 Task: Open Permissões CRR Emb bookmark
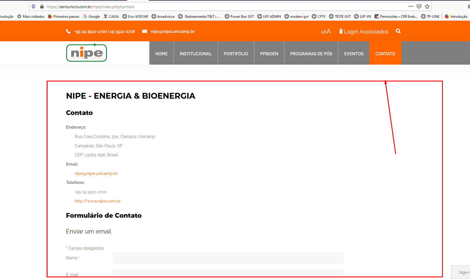(x=396, y=17)
